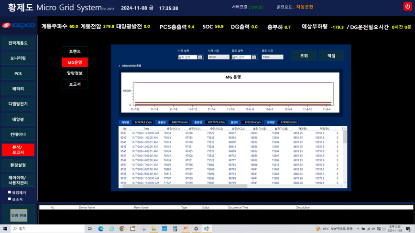
Task: Launch Microsoft Edge from the taskbar
Action: (x=101, y=229)
